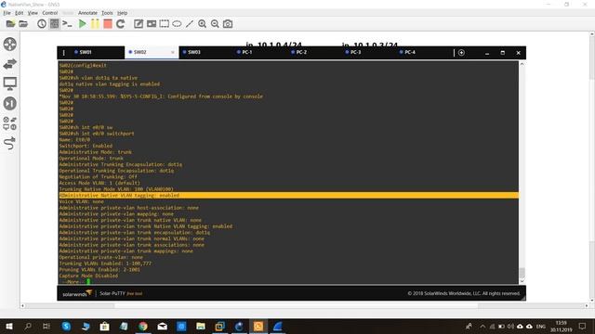Select the insert picture tool
This screenshot has height=334, width=595.
tap(152, 24)
